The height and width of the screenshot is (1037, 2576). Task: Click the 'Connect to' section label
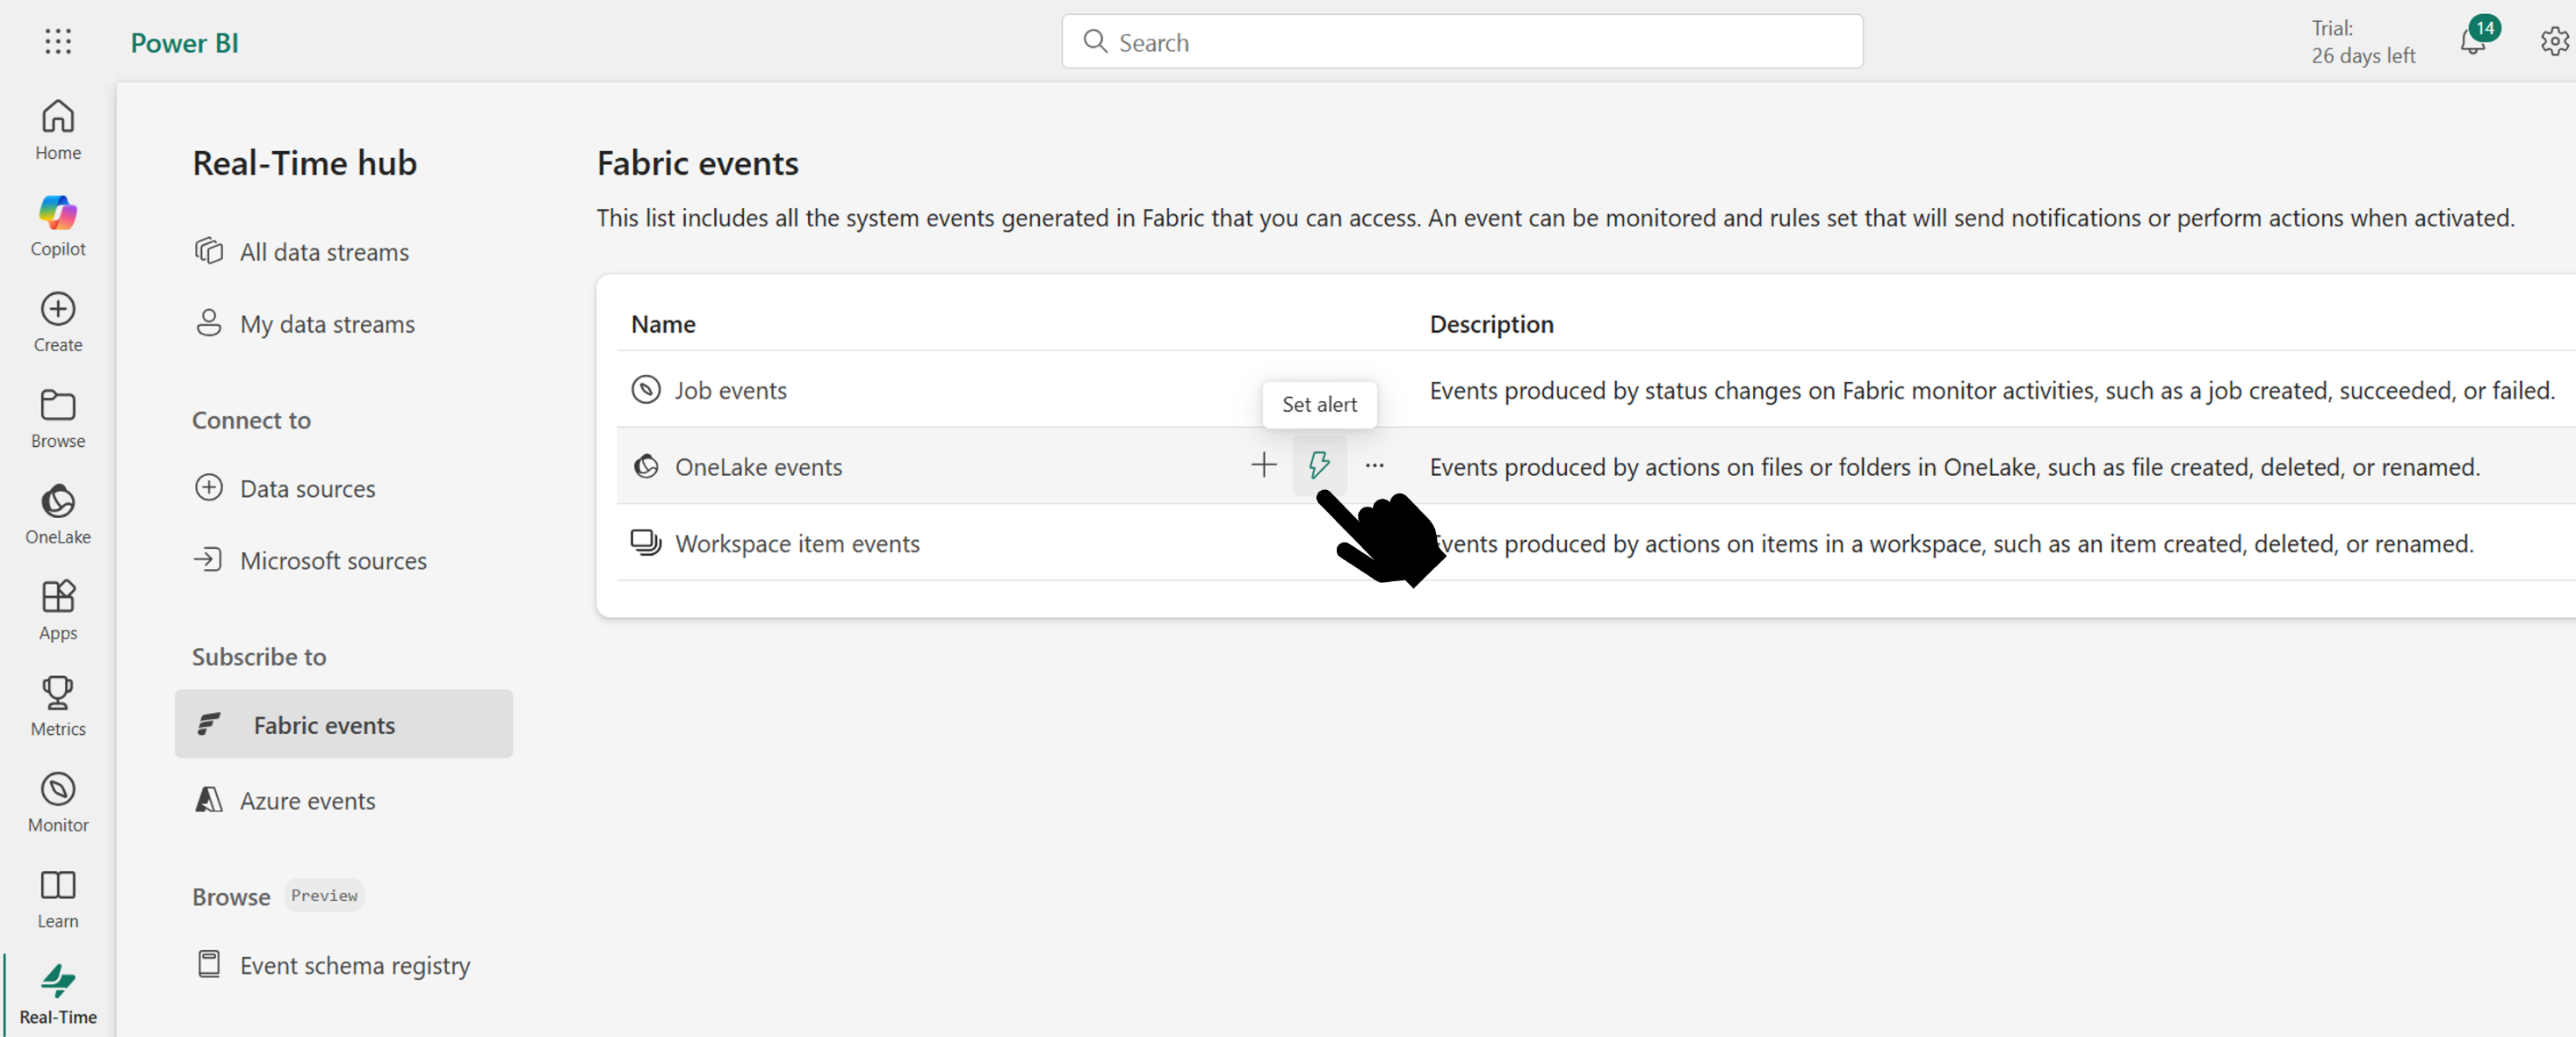point(251,420)
